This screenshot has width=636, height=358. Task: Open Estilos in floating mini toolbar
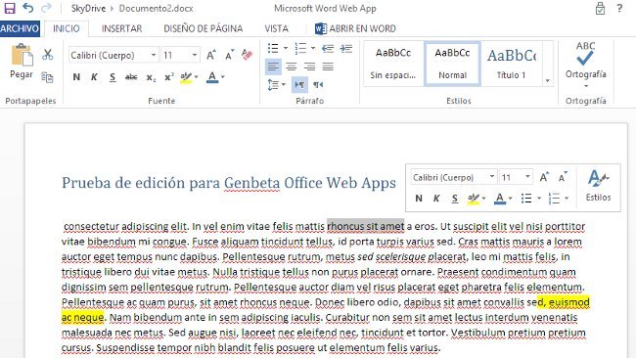click(x=598, y=187)
